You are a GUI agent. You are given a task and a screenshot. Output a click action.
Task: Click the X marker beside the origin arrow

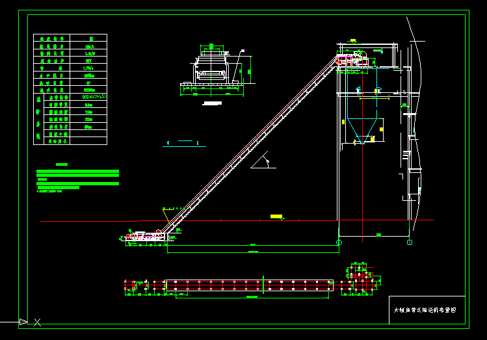[x=38, y=322]
